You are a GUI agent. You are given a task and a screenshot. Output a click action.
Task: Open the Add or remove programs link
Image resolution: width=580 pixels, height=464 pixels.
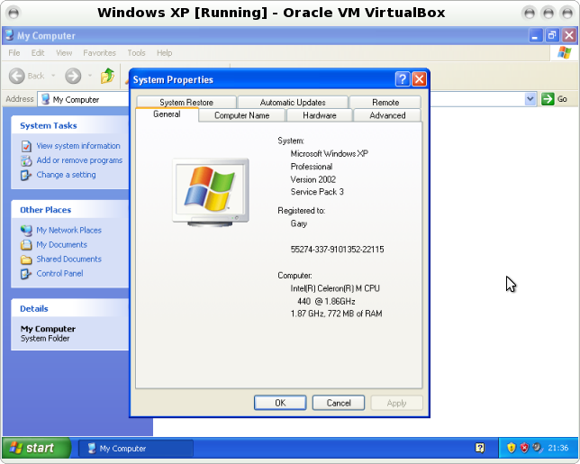79,160
